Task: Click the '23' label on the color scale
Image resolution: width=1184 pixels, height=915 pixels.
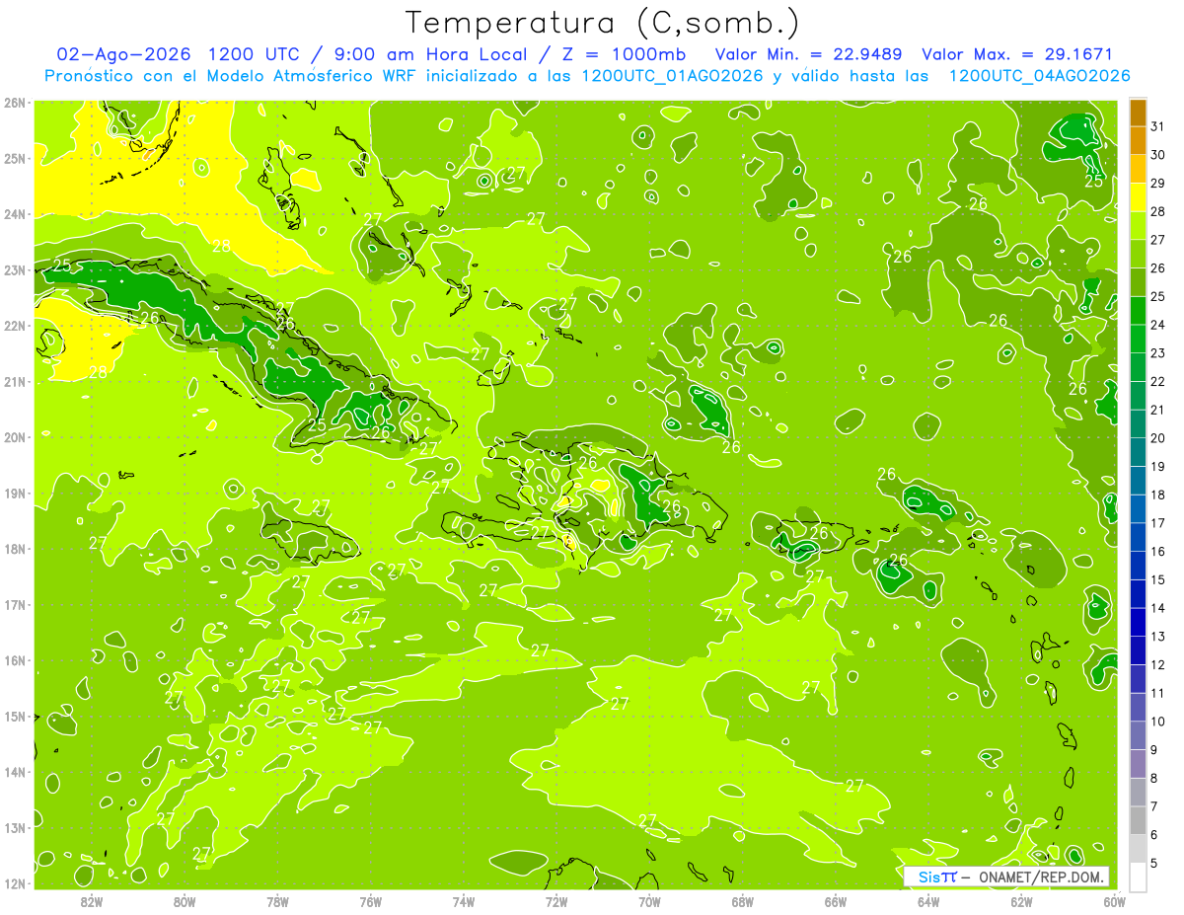Action: (1157, 353)
